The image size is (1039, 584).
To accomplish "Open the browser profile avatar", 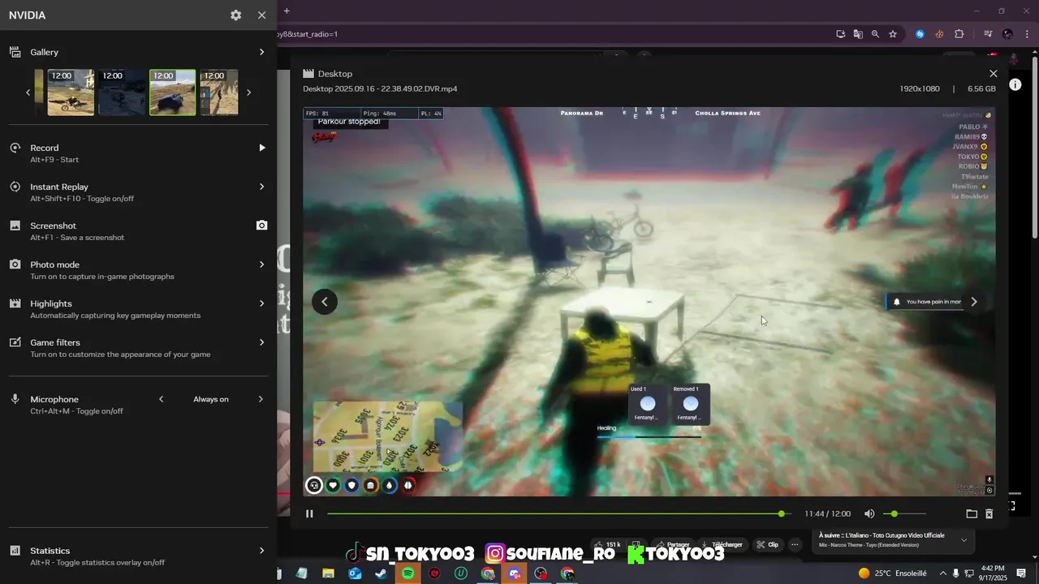I will 1007,34.
